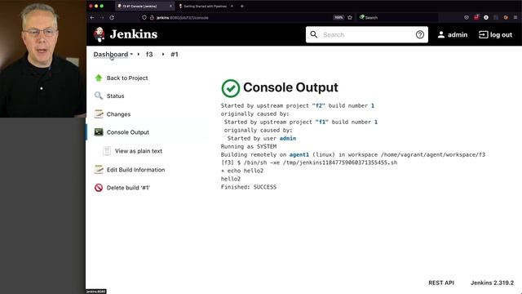Go Back to Project link
This screenshot has height=294, width=522.
click(127, 78)
